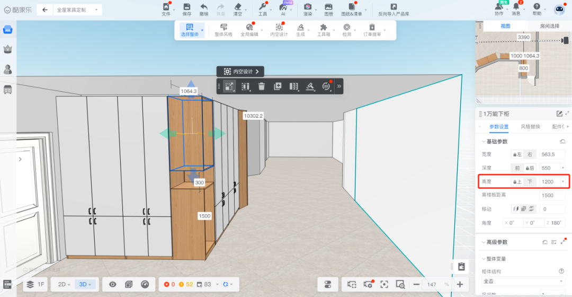The height and width of the screenshot is (297, 572).
Task: Toggle depth 前 anchor button
Action: click(517, 168)
